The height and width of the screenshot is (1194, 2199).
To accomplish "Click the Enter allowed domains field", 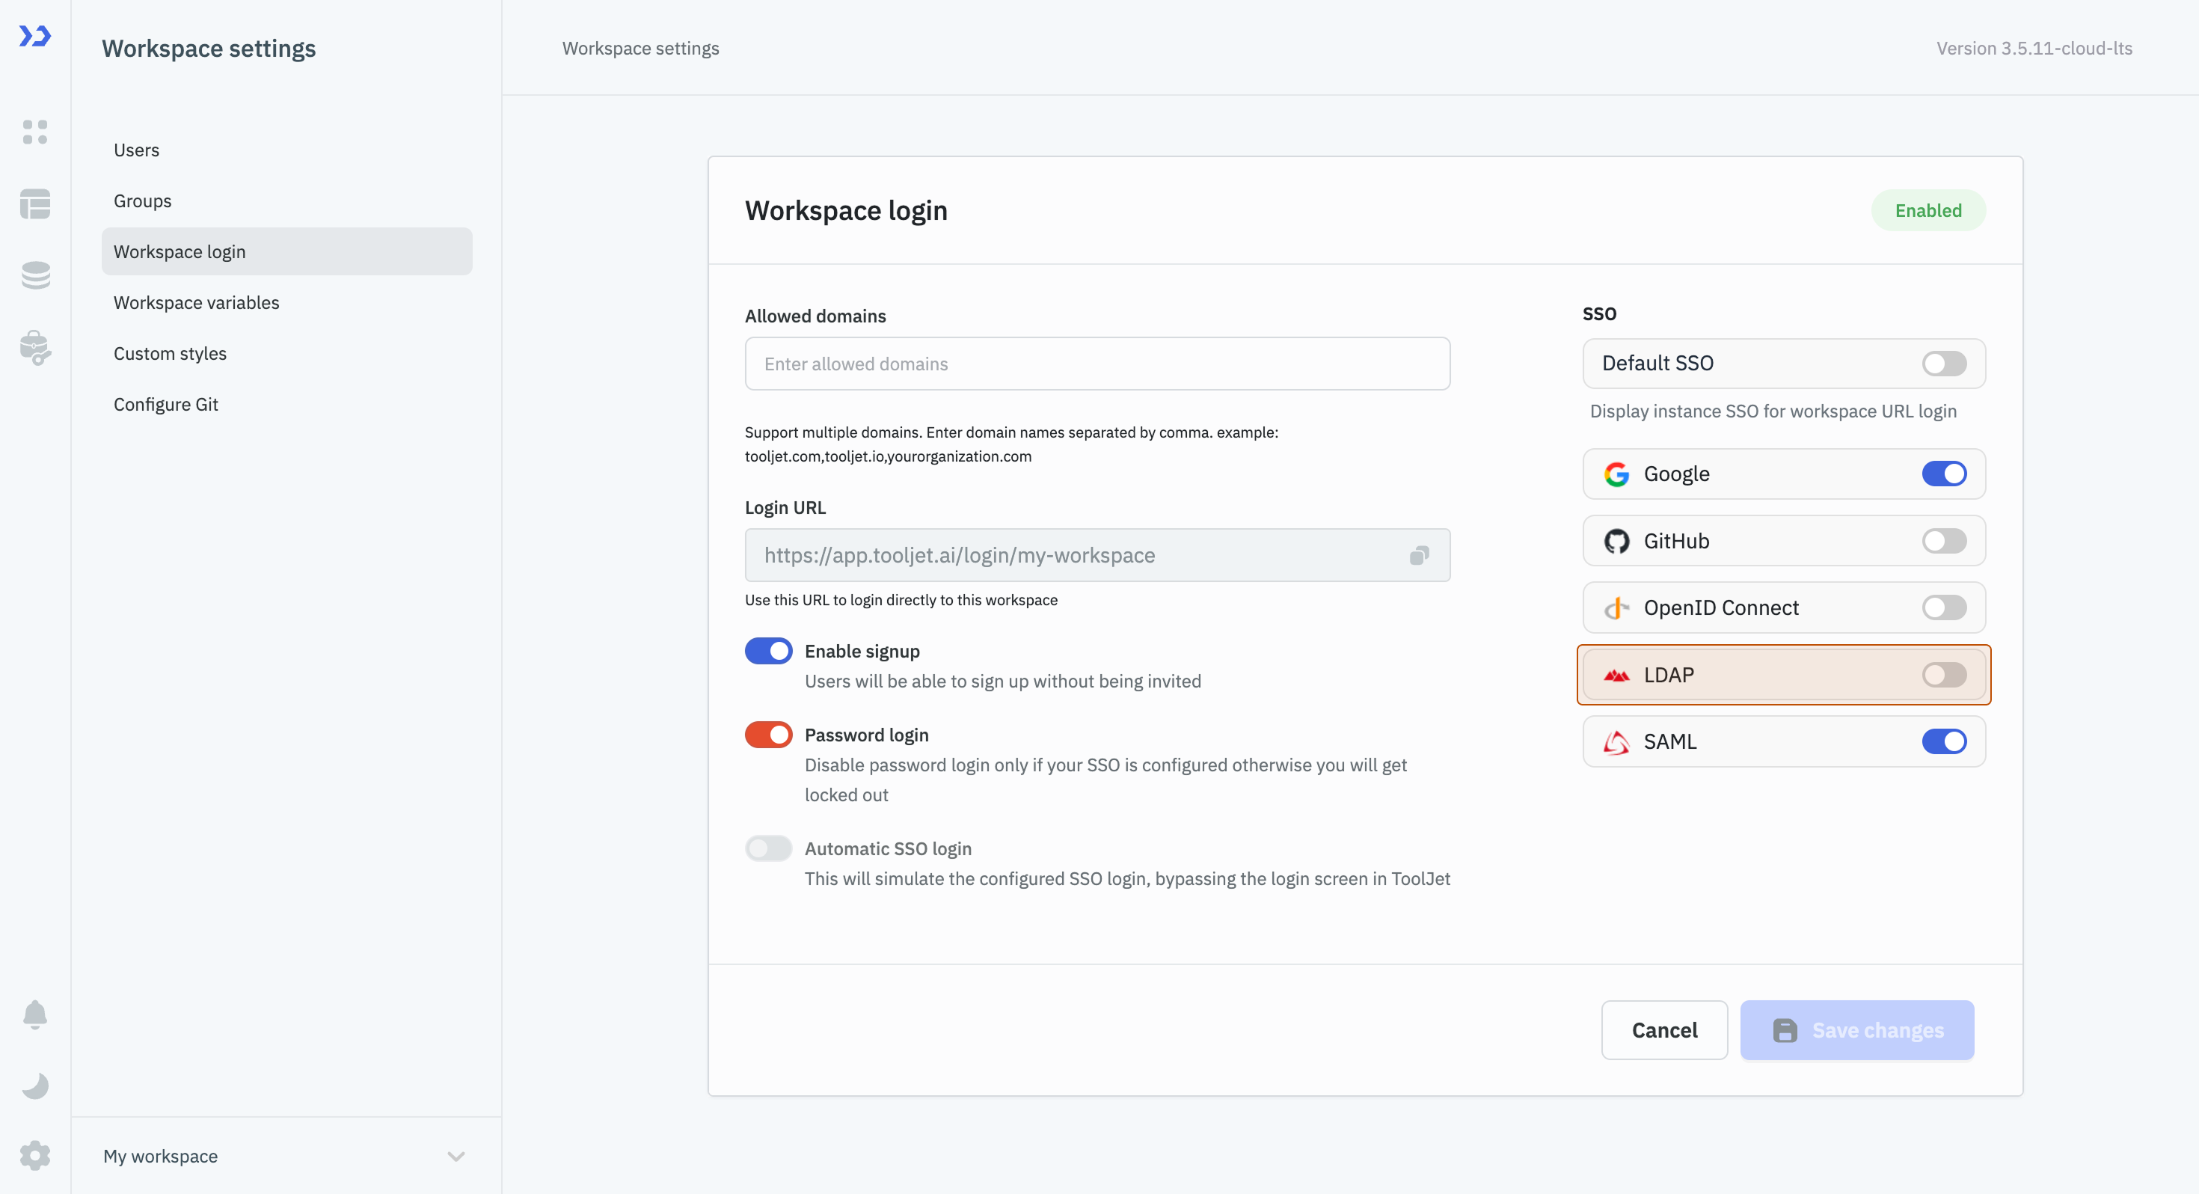I will (x=1097, y=364).
